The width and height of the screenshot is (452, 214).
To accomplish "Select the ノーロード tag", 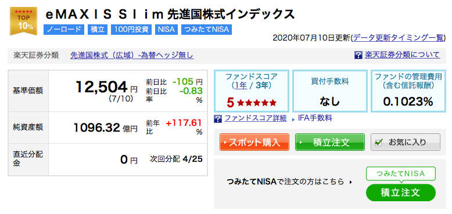I will pos(64,30).
